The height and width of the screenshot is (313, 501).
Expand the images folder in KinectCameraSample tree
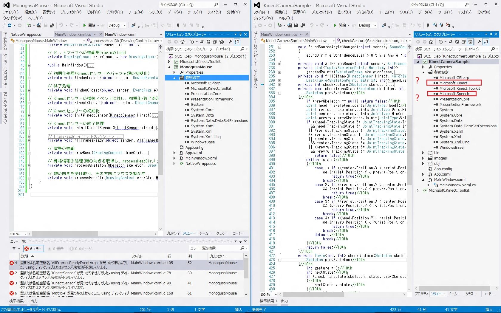423,158
